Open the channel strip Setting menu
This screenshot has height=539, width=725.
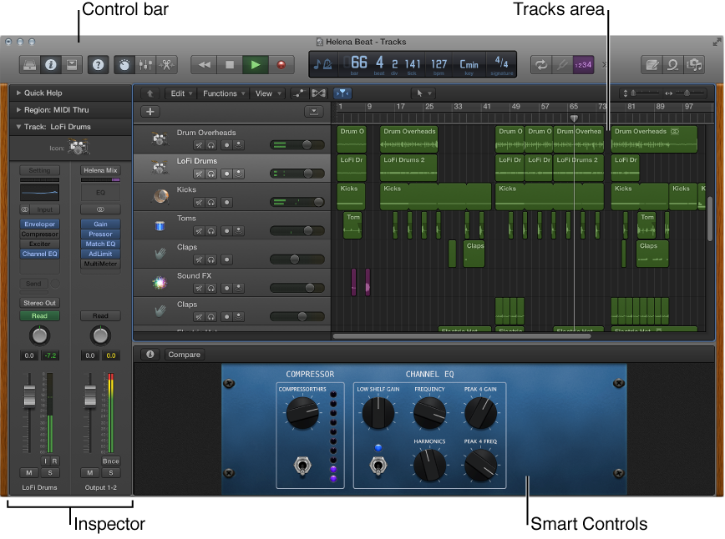tap(39, 169)
